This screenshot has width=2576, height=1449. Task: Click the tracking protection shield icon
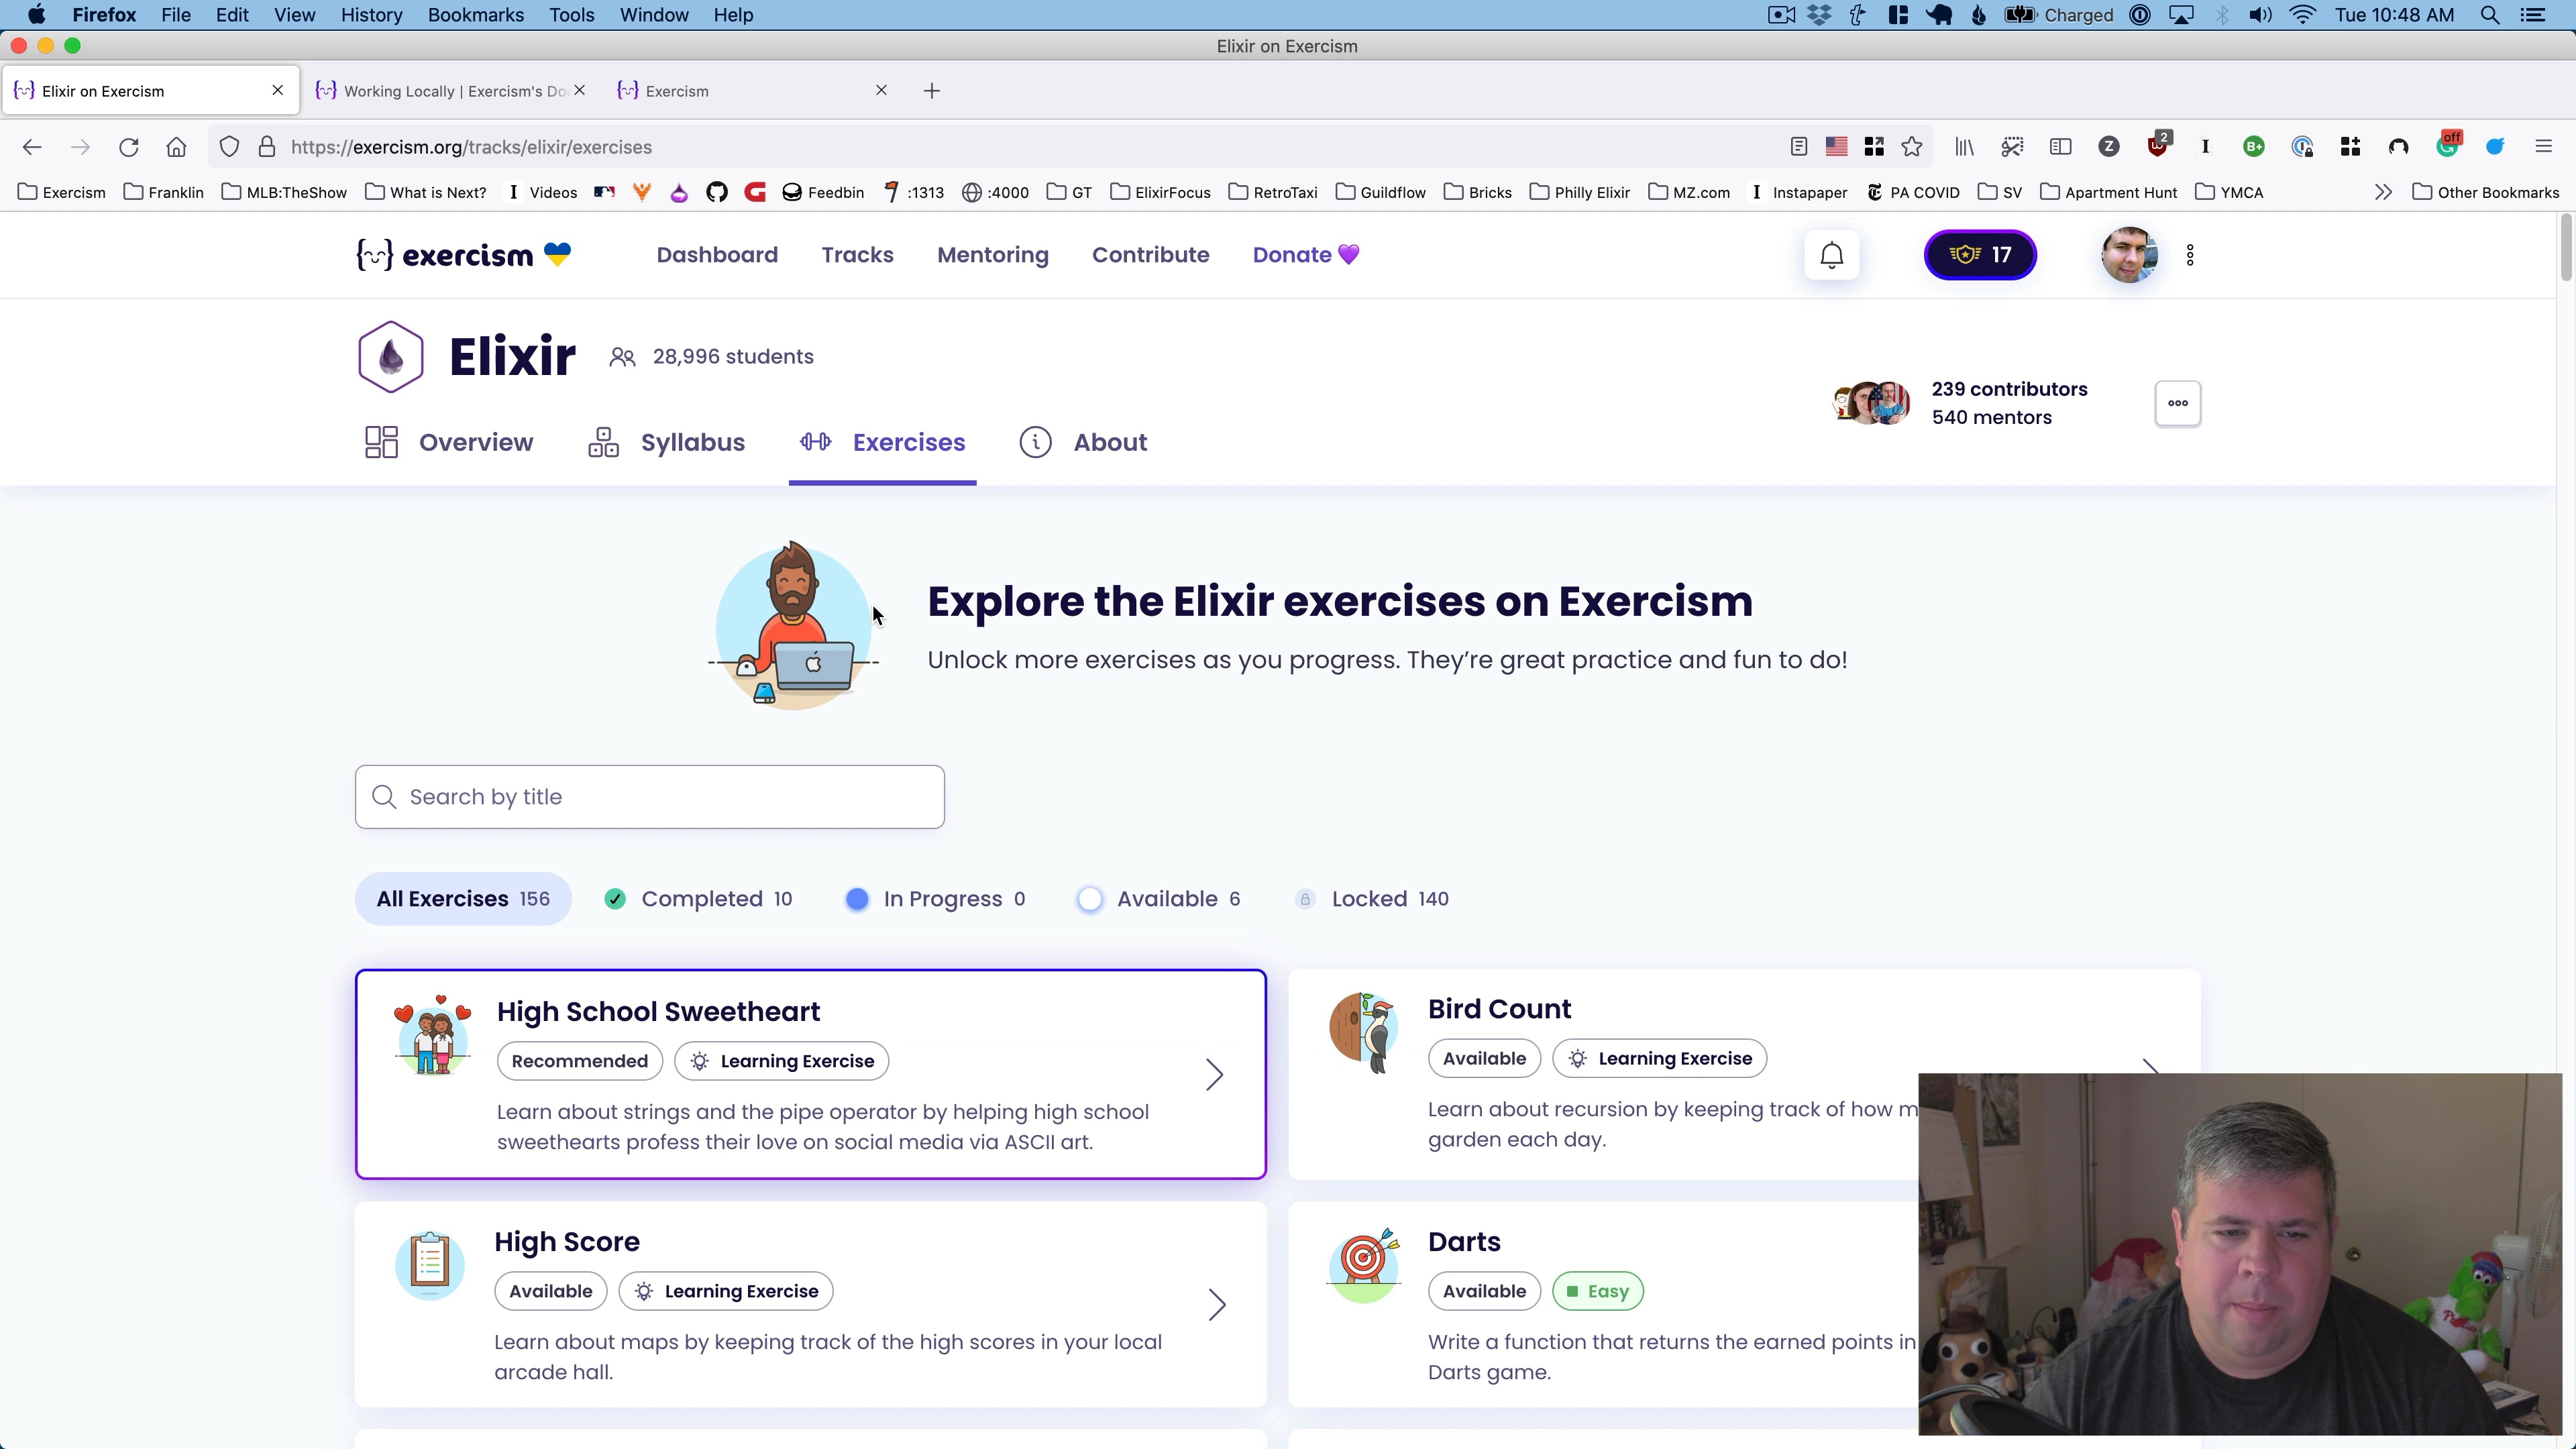tap(229, 147)
